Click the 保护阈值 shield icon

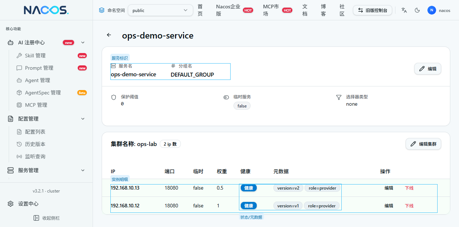point(114,97)
